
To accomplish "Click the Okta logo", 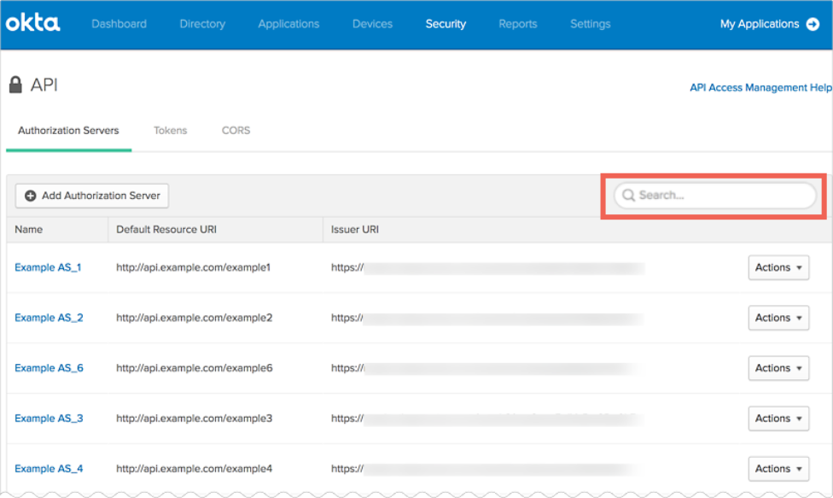I will [33, 23].
